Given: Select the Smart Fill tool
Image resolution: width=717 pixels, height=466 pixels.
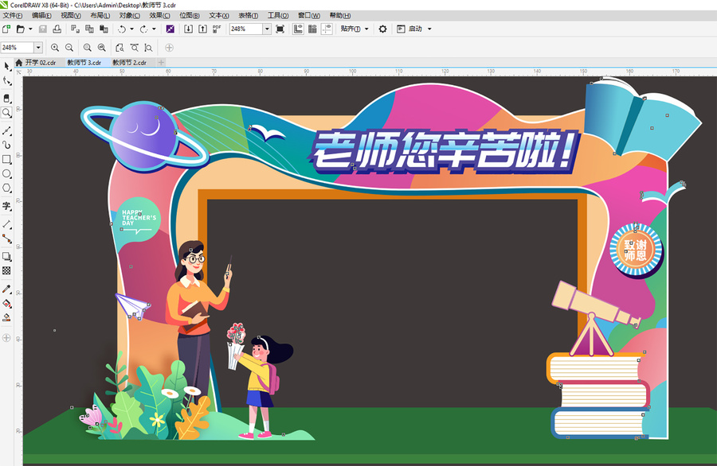Looking at the screenshot, I should pyautogui.click(x=6, y=317).
